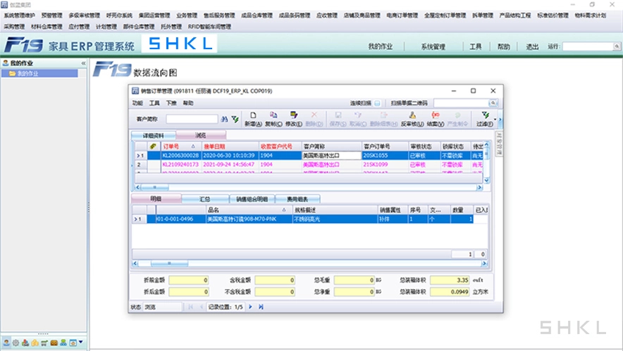Image resolution: width=623 pixels, height=351 pixels.
Task: Open the 工具 menu in order window
Action: (x=154, y=103)
